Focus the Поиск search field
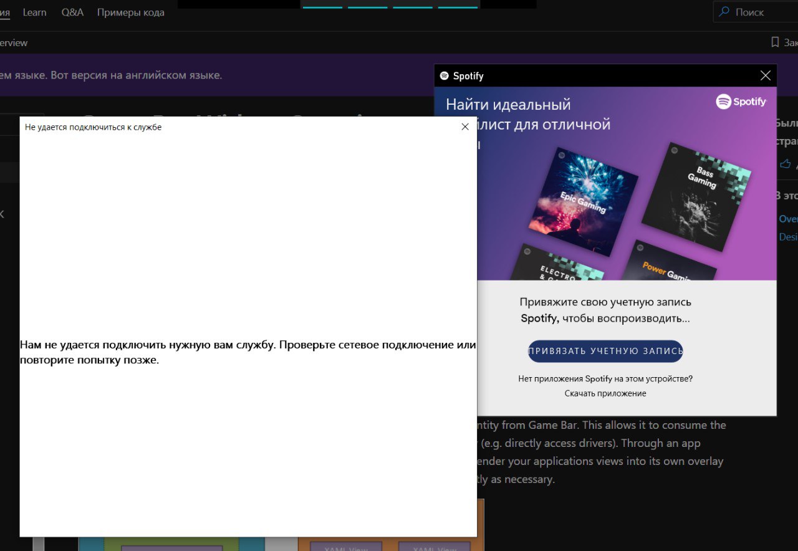 [x=756, y=12]
